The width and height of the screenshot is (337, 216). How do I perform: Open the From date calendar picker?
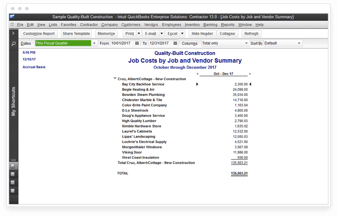click(137, 43)
